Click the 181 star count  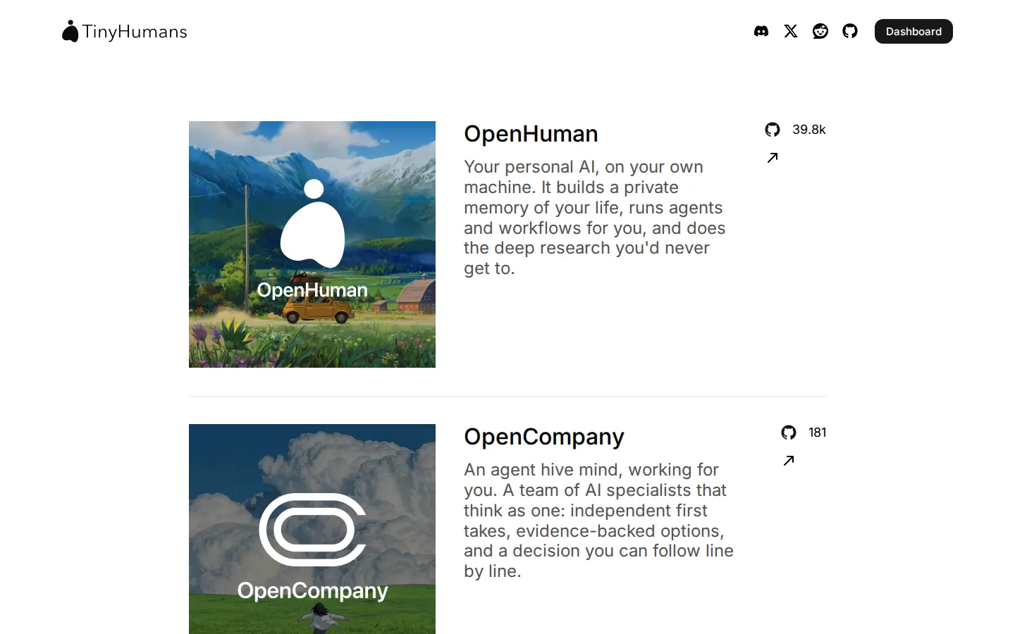[x=818, y=433]
